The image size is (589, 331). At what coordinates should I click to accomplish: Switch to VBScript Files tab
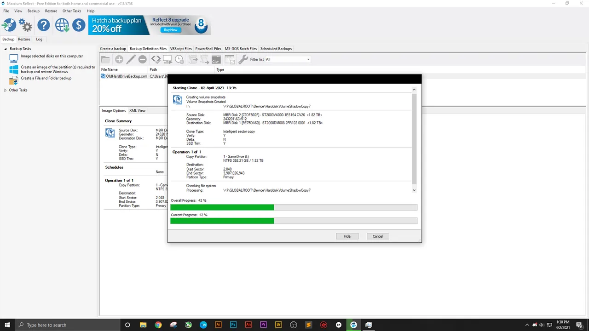click(181, 49)
